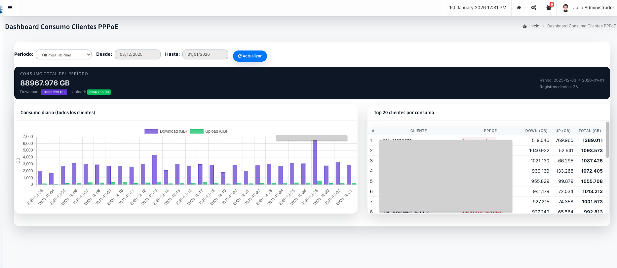The image size is (617, 268).
Task: Click the dashboard icon in the breadcrumb
Action: click(524, 26)
